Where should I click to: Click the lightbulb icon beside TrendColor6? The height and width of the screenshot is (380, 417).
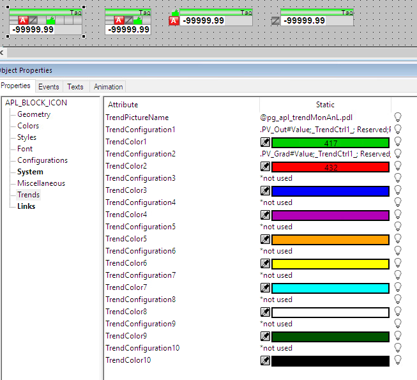398,264
